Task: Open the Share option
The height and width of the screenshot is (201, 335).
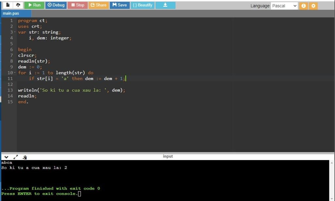Action: click(98, 5)
